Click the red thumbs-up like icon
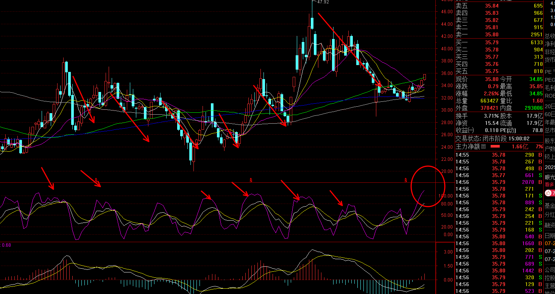Image resolution: width=555 pixels, height=294 pixels. [x=548, y=193]
